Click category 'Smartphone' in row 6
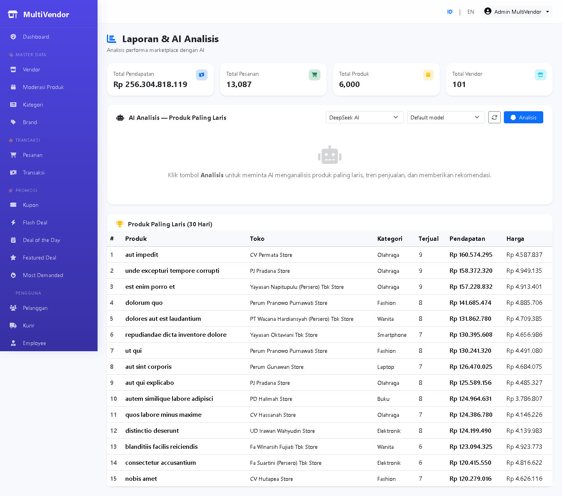 (392, 335)
